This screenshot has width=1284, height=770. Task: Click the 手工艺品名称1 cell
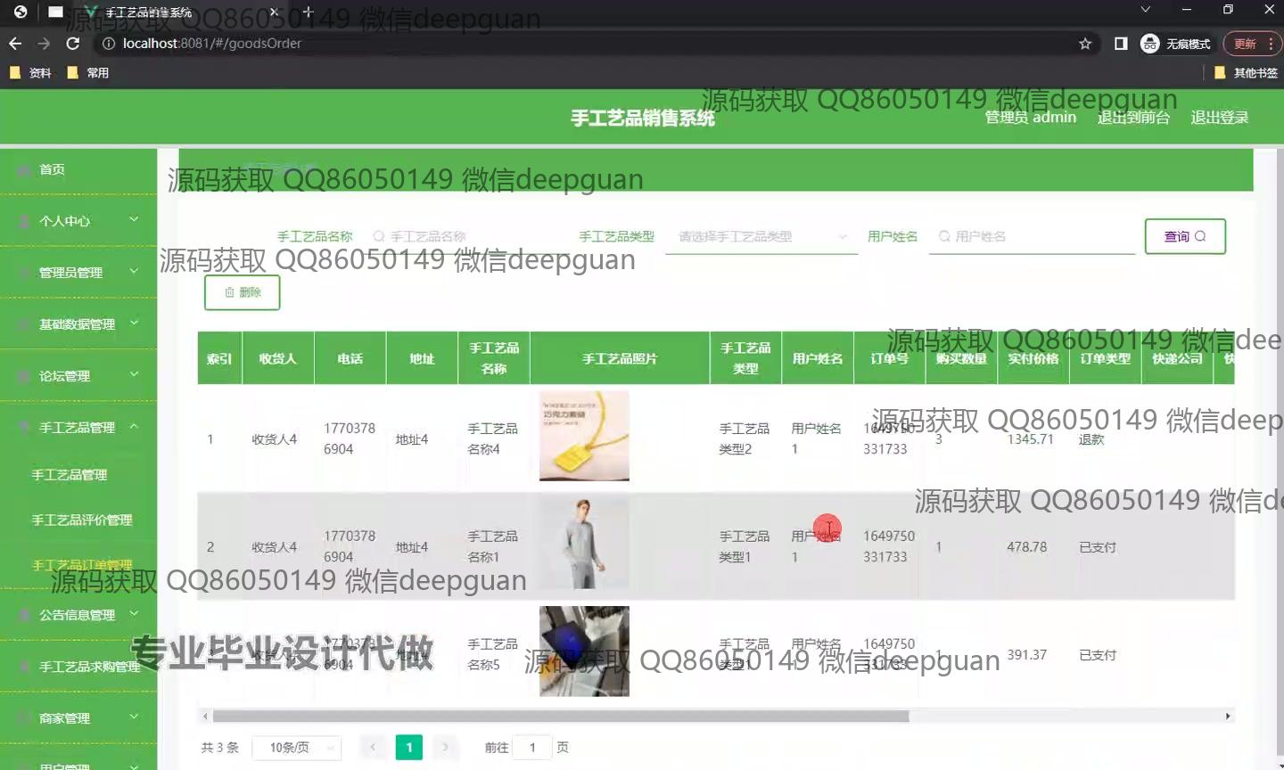point(492,546)
